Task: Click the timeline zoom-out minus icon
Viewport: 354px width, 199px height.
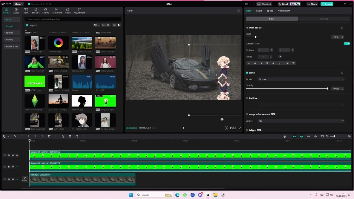Action: 327,136
